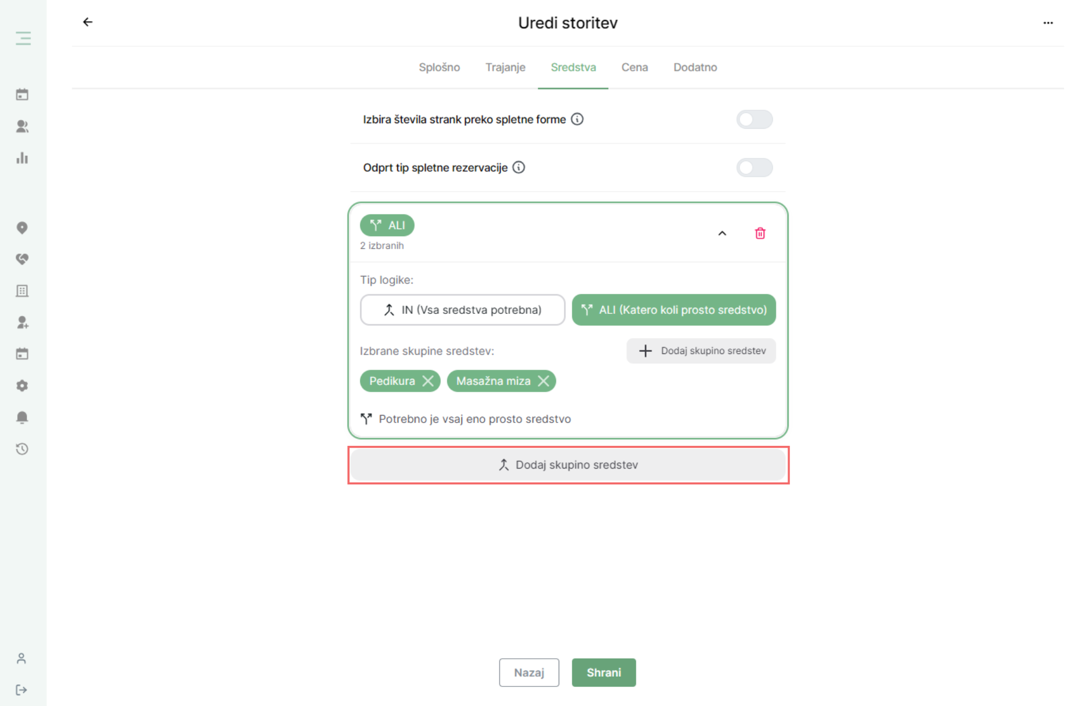The height and width of the screenshot is (706, 1087).
Task: Delete the ALI resource group via trash icon
Action: click(760, 234)
